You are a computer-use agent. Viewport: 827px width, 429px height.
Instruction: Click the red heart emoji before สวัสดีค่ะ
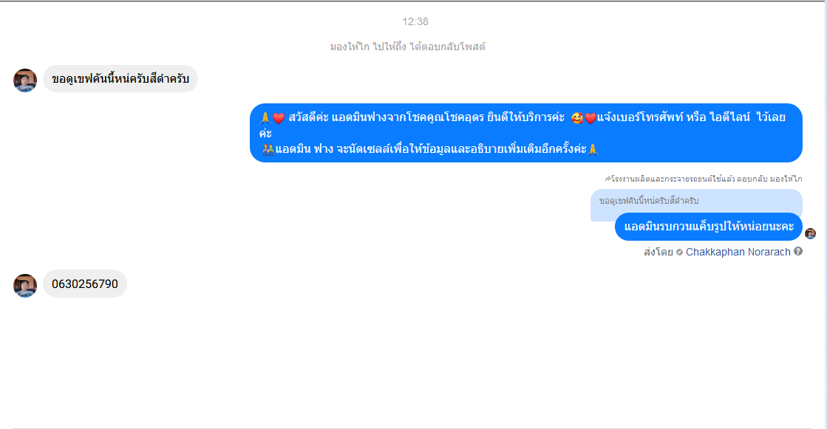click(279, 118)
